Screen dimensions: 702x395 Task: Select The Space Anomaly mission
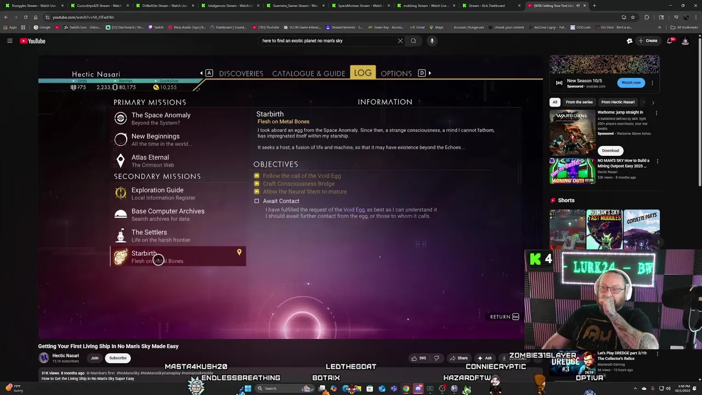pos(178,119)
